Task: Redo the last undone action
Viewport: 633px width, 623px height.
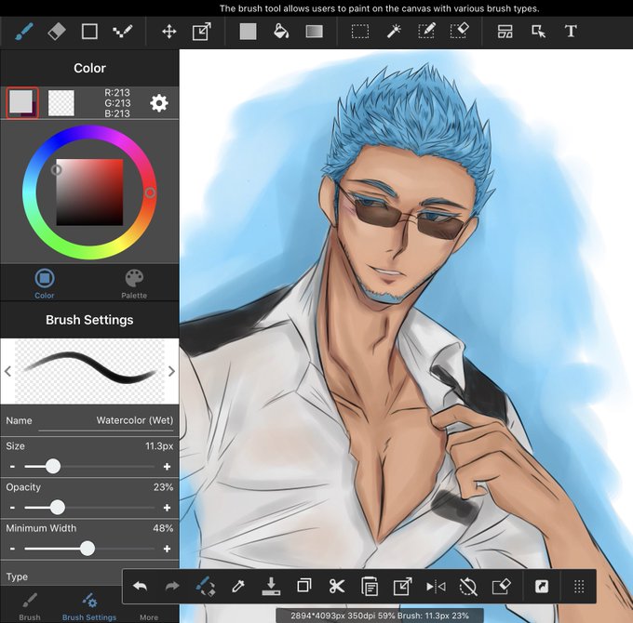Action: (172, 587)
